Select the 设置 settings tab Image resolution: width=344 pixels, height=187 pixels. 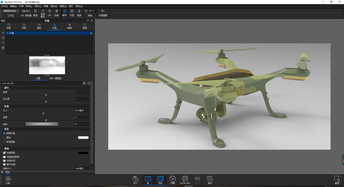(x=38, y=78)
